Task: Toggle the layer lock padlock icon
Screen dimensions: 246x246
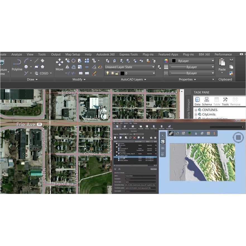Action: click(117, 73)
